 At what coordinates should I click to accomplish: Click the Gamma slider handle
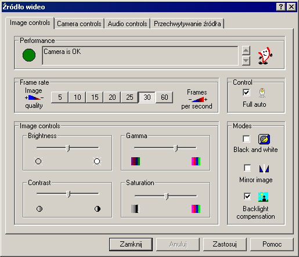[175, 148]
